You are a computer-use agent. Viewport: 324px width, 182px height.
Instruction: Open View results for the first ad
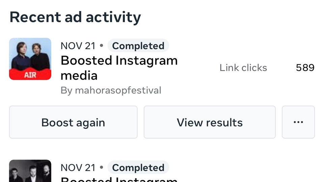[210, 122]
